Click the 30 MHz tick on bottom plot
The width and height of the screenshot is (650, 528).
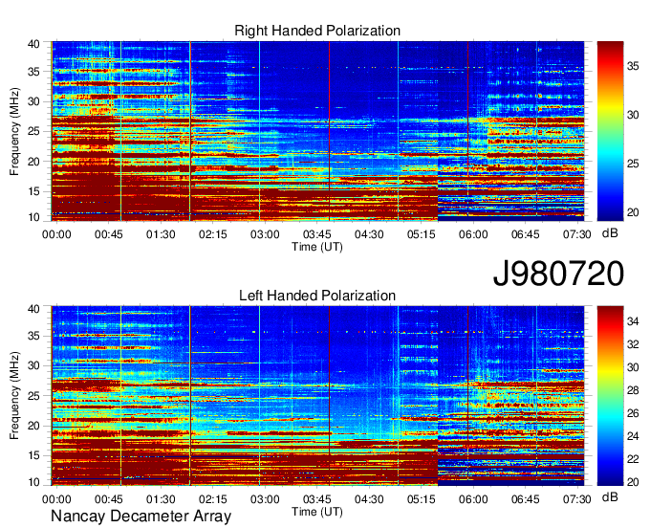[33, 365]
